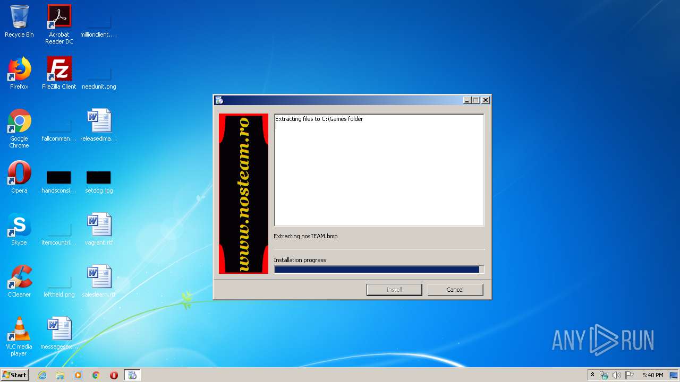This screenshot has width=680, height=382.
Task: Select the saleslearn.rtf document icon
Action: [x=99, y=281]
